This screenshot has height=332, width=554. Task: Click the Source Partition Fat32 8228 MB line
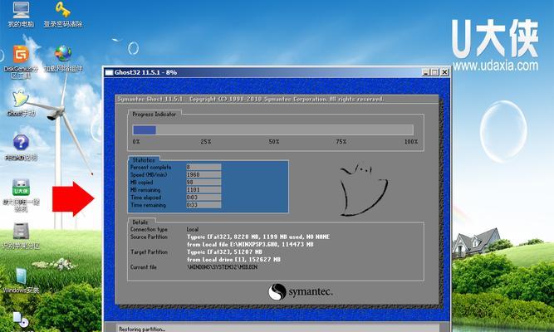pyautogui.click(x=258, y=237)
